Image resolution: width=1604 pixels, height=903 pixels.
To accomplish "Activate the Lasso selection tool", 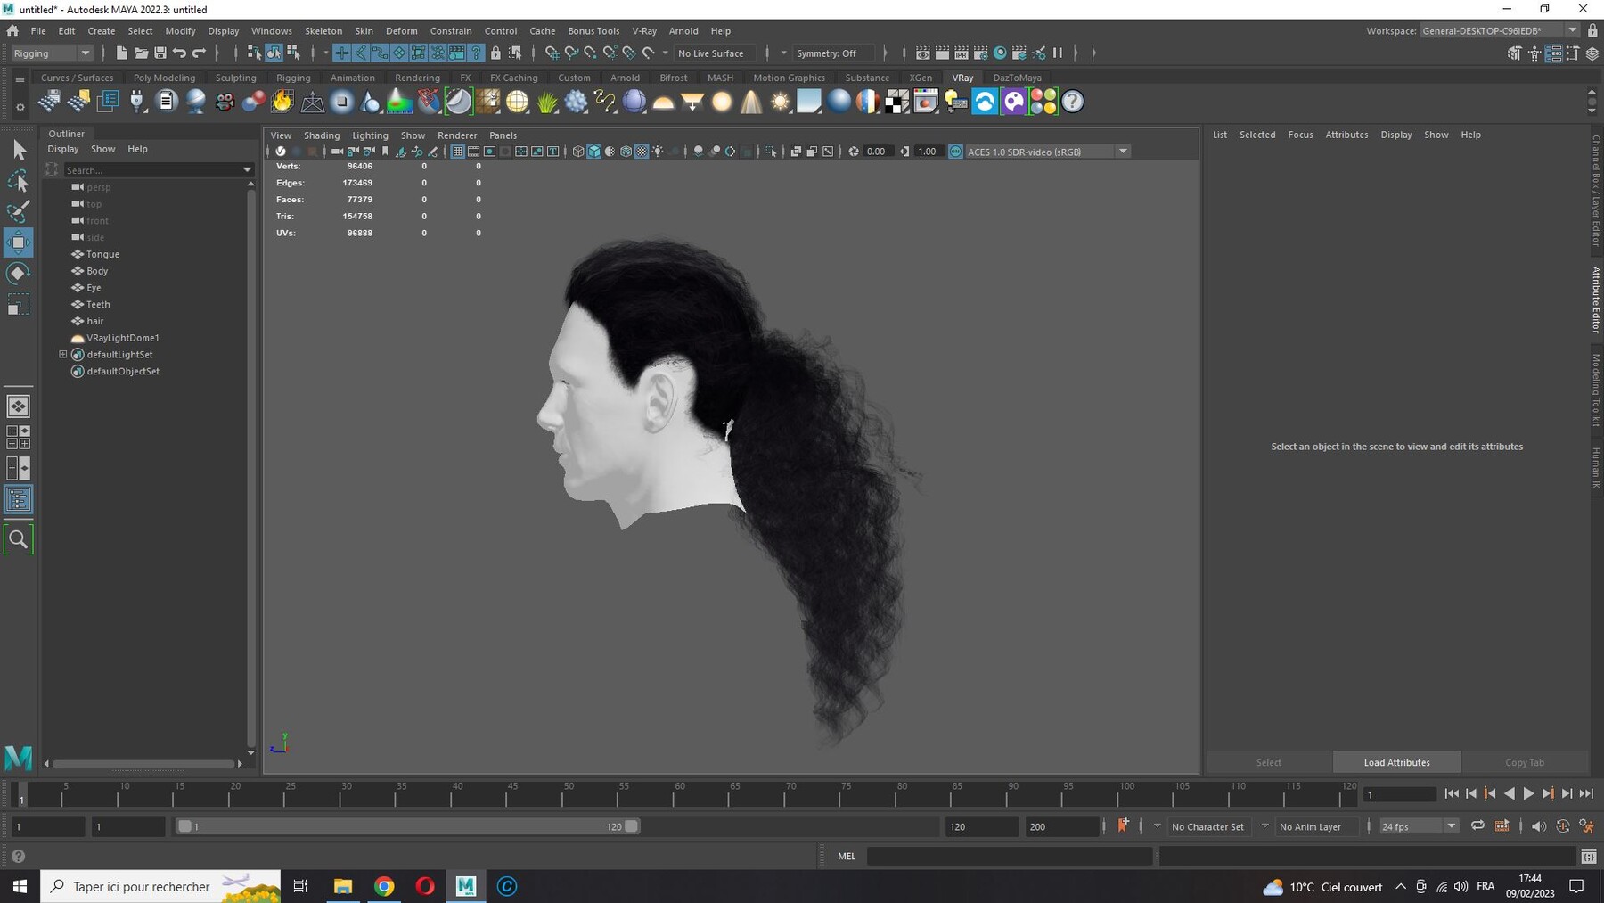I will (18, 182).
